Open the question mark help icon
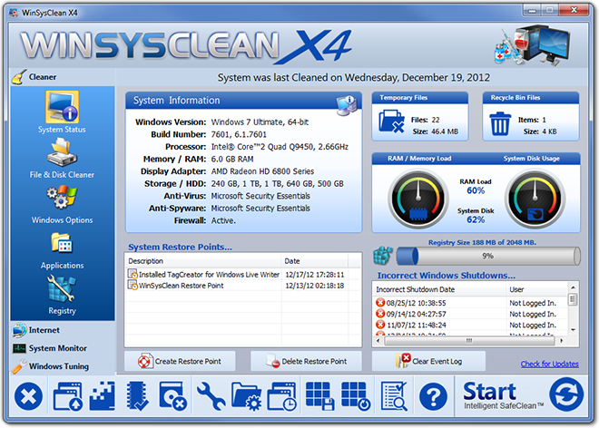 pos(435,396)
